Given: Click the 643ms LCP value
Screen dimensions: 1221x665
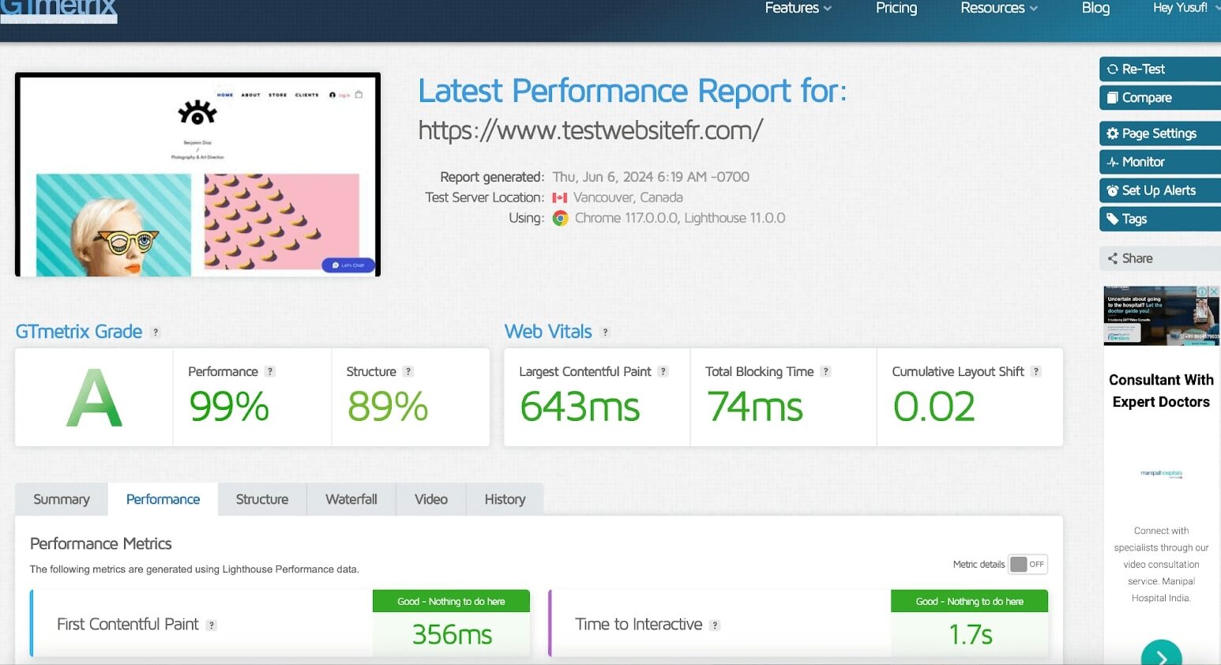Looking at the screenshot, I should 580,408.
